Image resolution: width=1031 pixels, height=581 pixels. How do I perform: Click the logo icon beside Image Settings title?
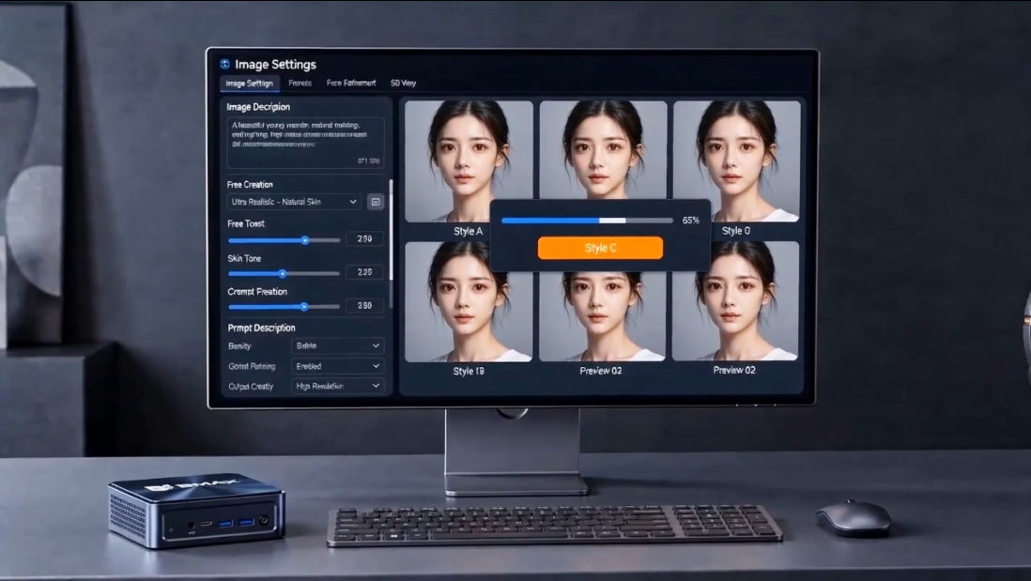coord(224,64)
